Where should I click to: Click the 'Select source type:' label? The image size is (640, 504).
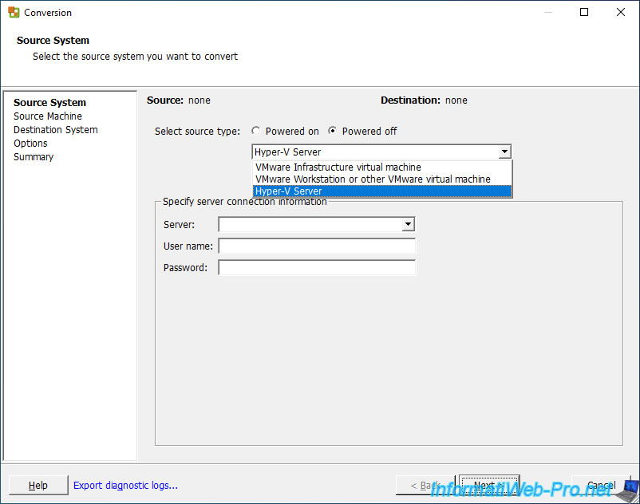click(x=198, y=132)
